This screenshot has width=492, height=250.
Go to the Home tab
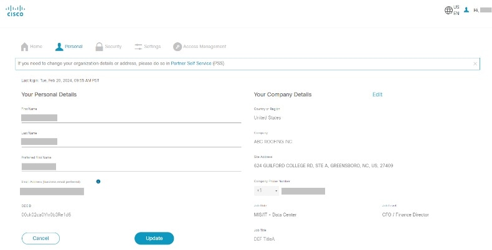[x=31, y=47]
